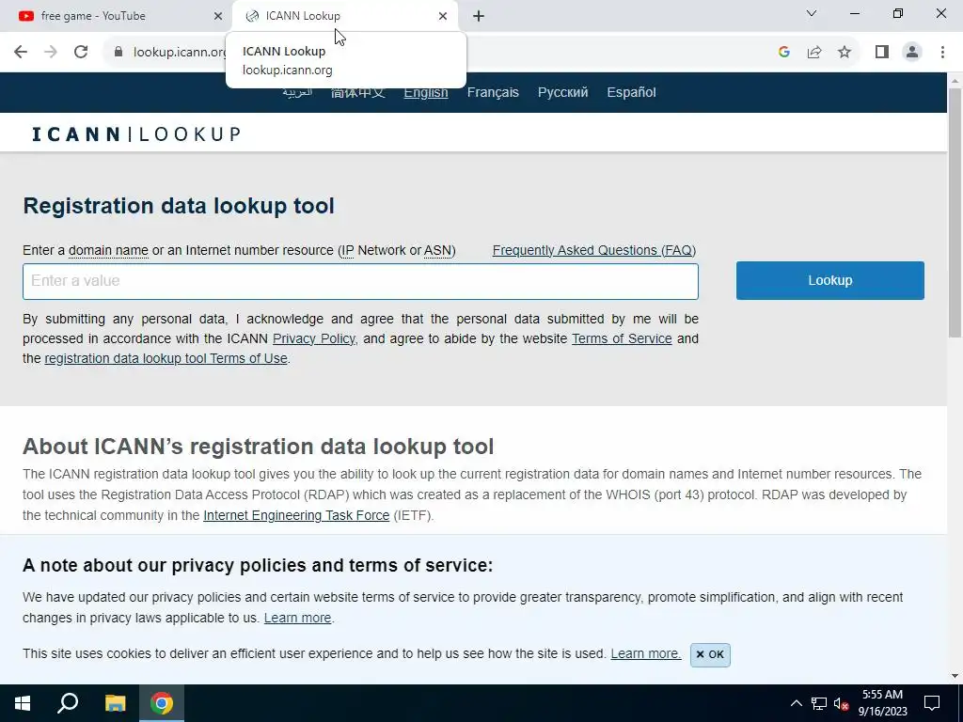This screenshot has width=963, height=722.
Task: Click the scrollbar down arrow
Action: (955, 676)
